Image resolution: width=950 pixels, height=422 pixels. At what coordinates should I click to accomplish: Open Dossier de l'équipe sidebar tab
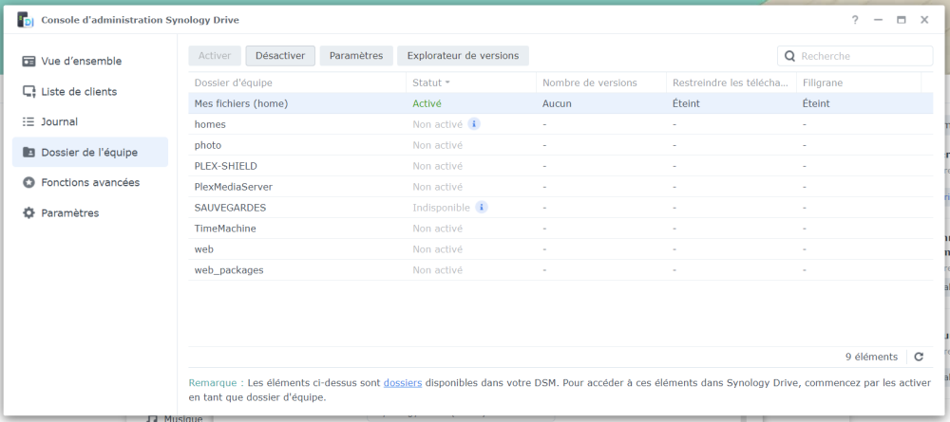(90, 152)
